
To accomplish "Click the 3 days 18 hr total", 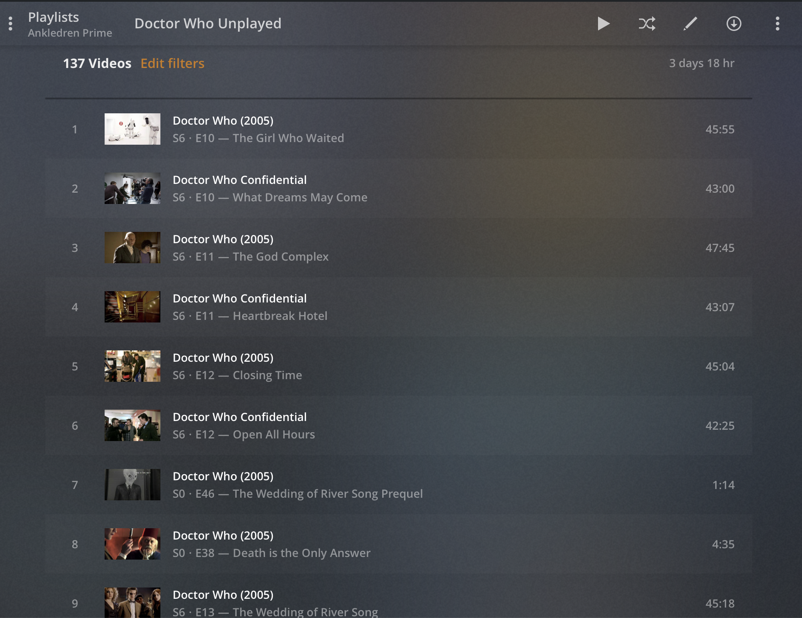I will point(702,63).
